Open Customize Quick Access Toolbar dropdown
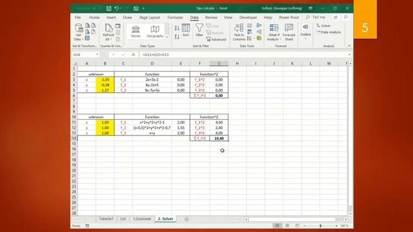The height and width of the screenshot is (232, 413). click(143, 8)
